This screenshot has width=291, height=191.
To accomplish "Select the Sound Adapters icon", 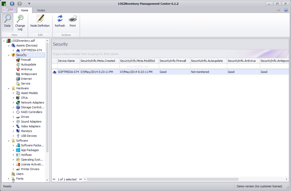I will pos(18,122).
